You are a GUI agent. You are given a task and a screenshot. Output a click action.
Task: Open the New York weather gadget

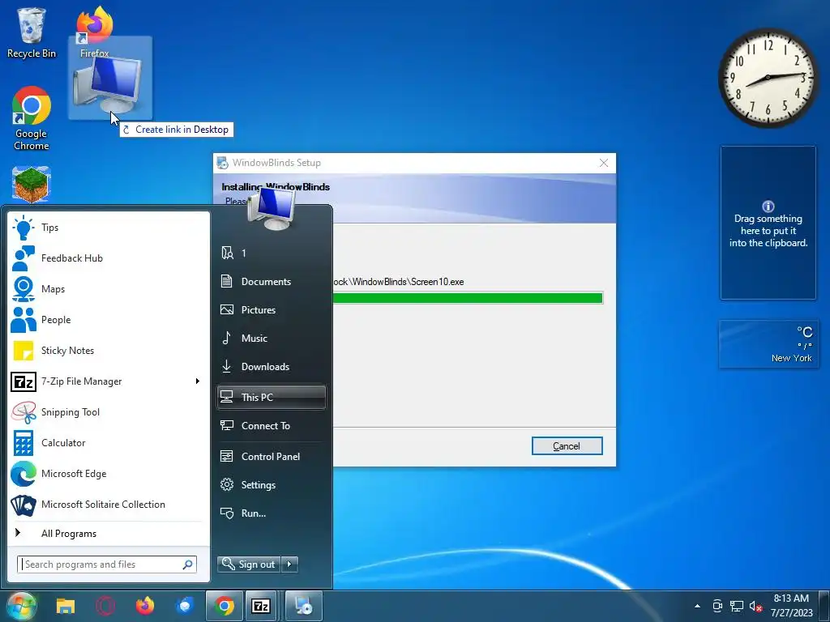pos(768,344)
